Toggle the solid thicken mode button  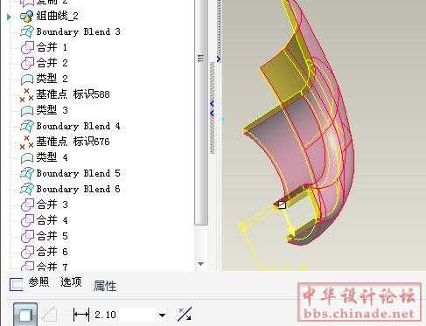[x=25, y=315]
